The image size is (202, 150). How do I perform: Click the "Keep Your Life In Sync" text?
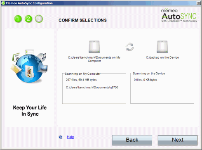30,111
